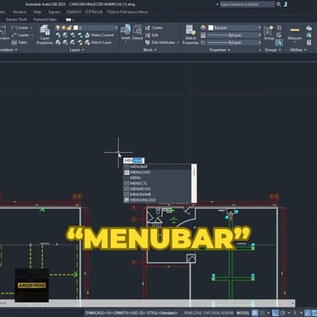Click Edit Attributes in Block panel

tap(160, 42)
